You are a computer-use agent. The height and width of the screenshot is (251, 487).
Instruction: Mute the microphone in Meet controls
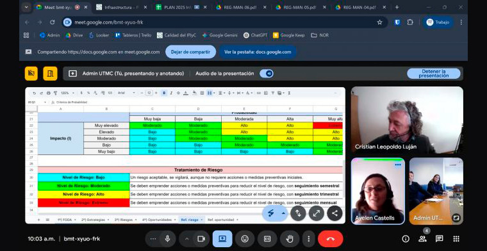pyautogui.click(x=168, y=239)
